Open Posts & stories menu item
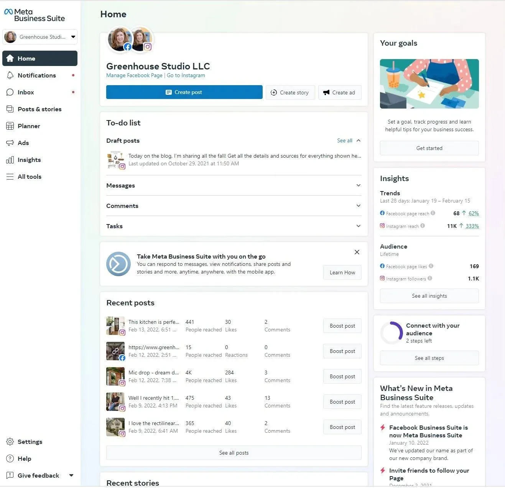 click(x=40, y=109)
